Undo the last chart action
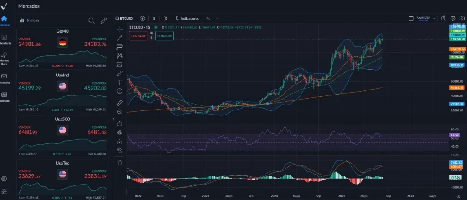 (208, 18)
